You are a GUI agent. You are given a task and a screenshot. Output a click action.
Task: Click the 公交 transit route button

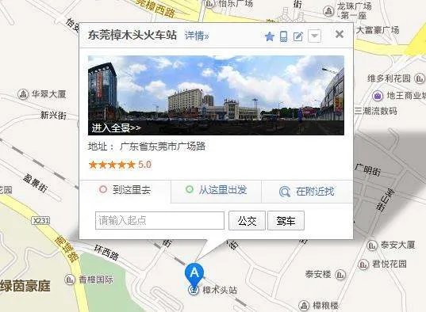tap(247, 221)
